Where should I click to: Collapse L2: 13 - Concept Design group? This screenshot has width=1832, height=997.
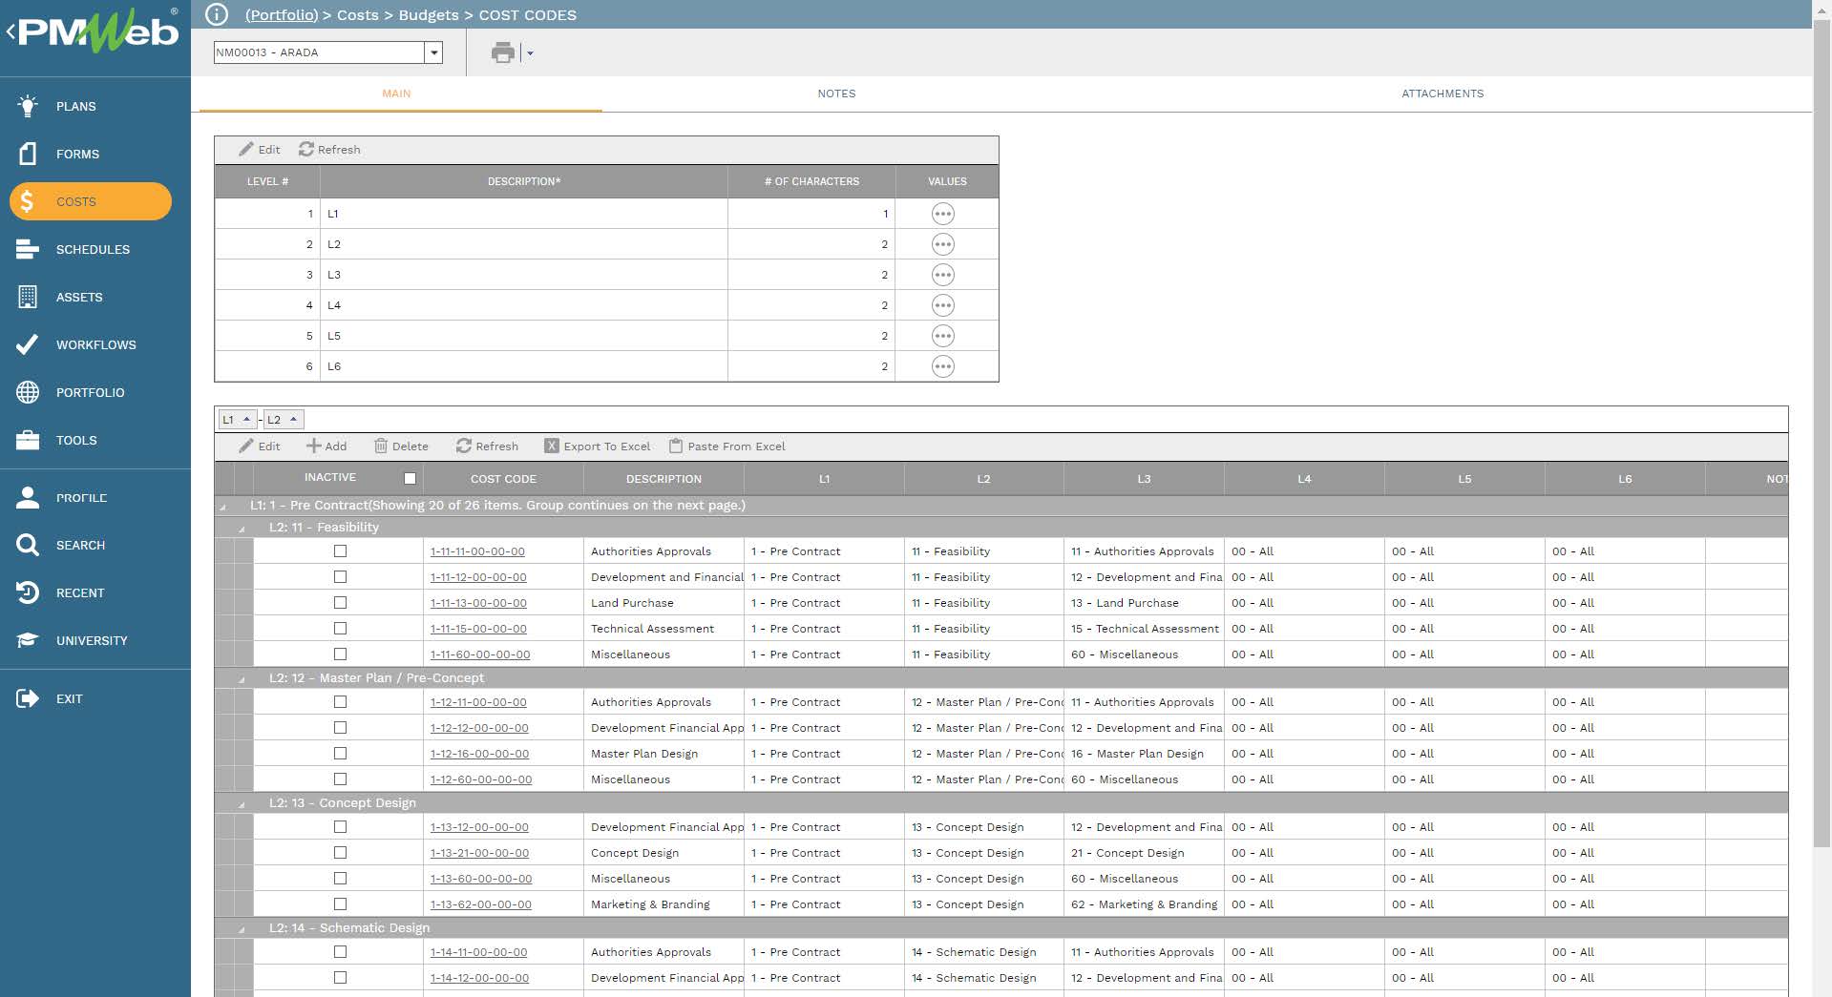(x=242, y=804)
